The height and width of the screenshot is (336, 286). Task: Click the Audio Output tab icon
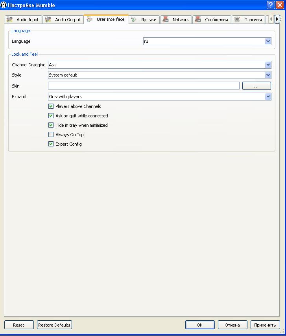coord(48,20)
